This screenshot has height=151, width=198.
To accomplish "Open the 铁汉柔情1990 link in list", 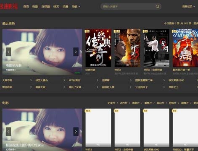I will coord(176,80).
